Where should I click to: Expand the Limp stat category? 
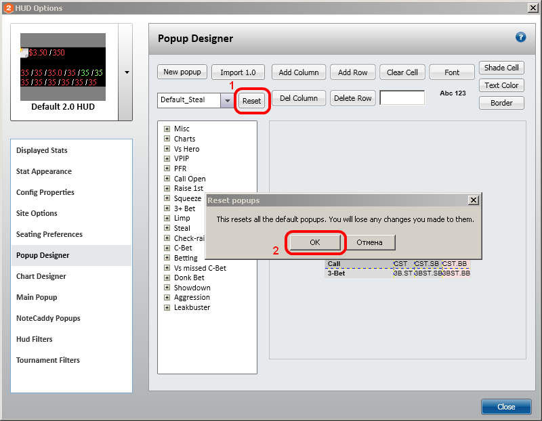click(167, 218)
